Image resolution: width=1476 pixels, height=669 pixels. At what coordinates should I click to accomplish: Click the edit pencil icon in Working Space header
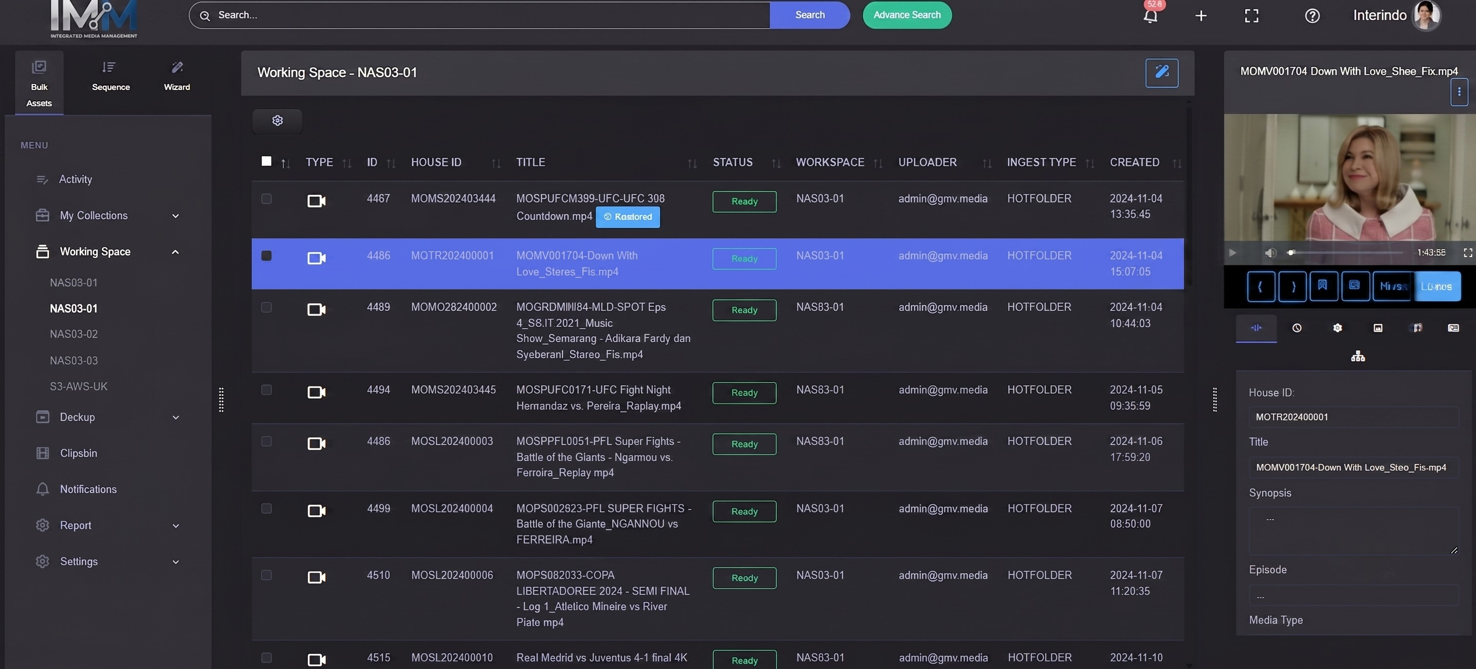[x=1162, y=72]
